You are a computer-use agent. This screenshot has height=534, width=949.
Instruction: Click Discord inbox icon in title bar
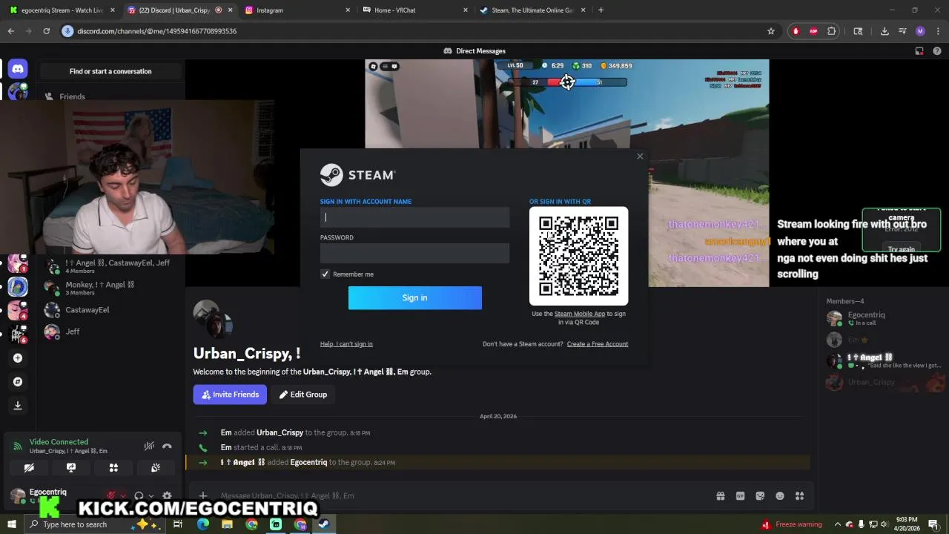tap(919, 51)
